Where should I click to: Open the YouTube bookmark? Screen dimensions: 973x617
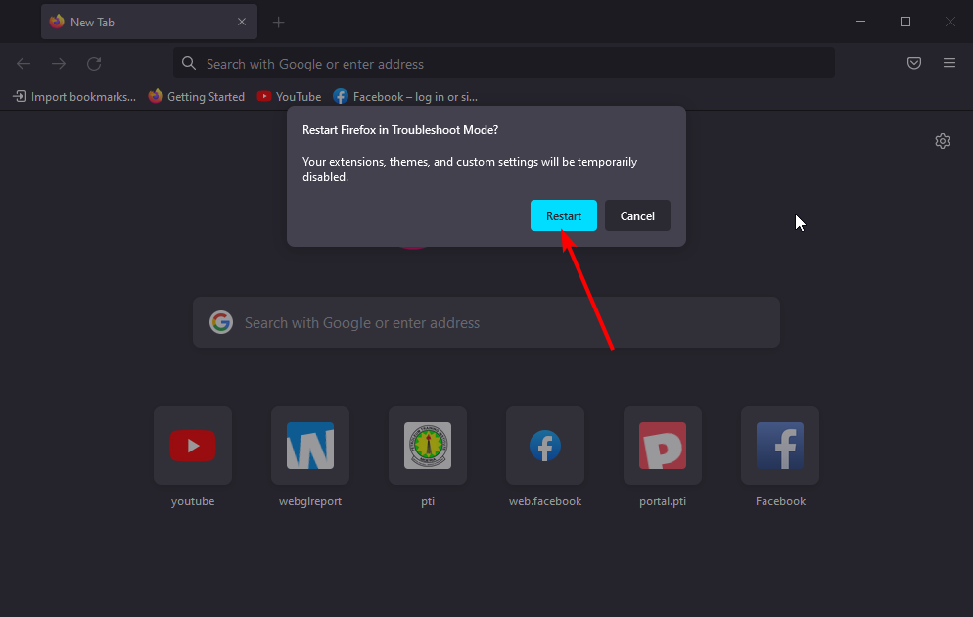coord(289,96)
